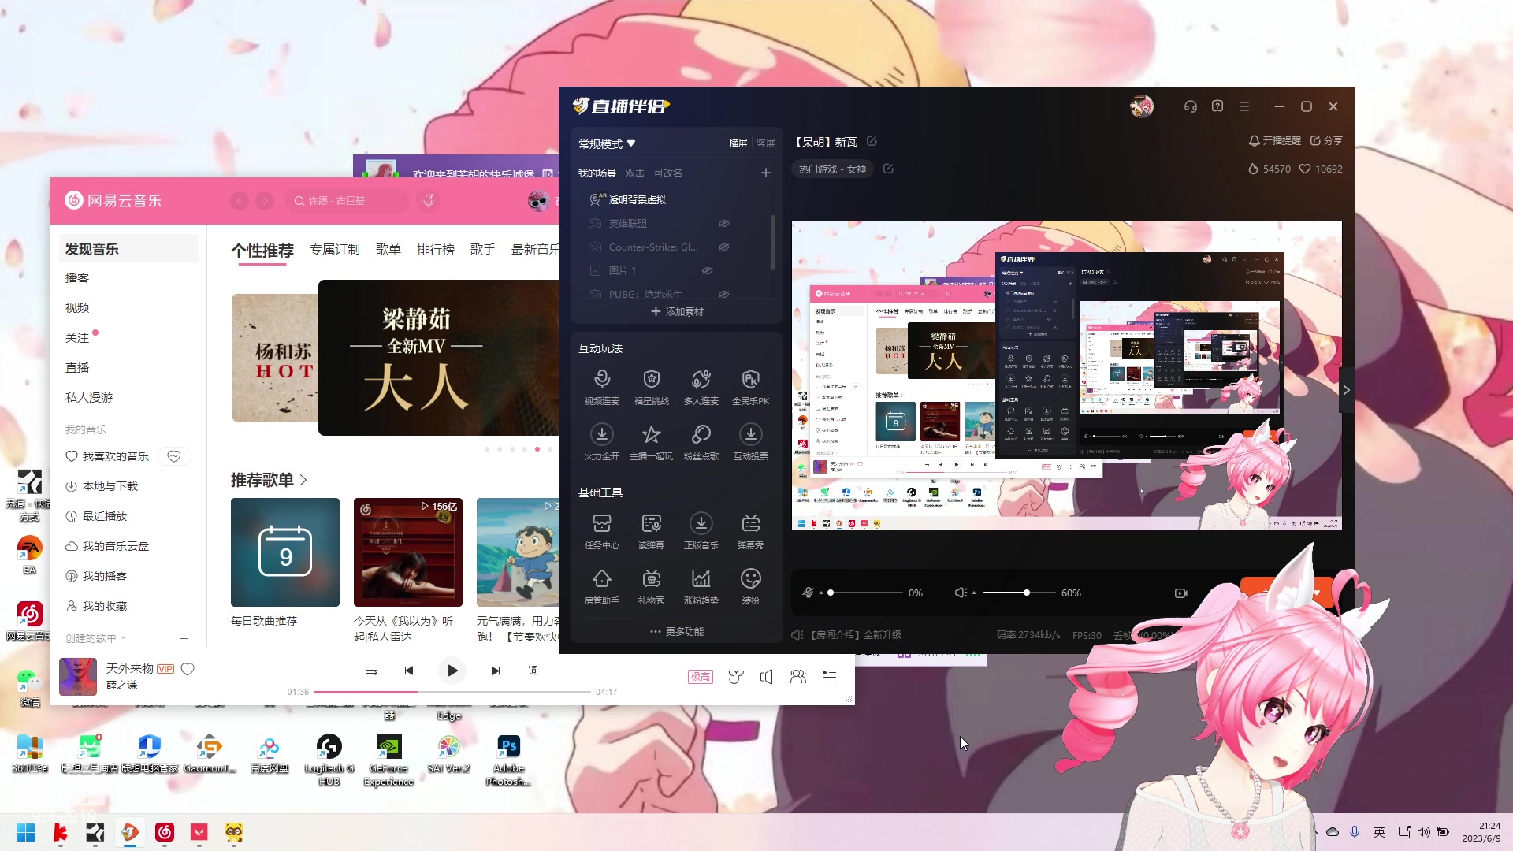This screenshot has height=851, width=1513.
Task: Toggle visibility of 图片 1 source
Action: coord(708,271)
